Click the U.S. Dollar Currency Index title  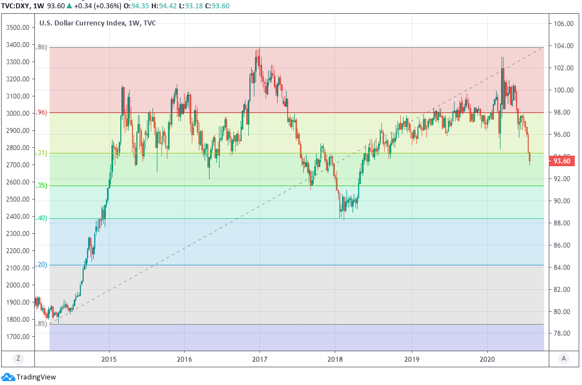point(82,24)
